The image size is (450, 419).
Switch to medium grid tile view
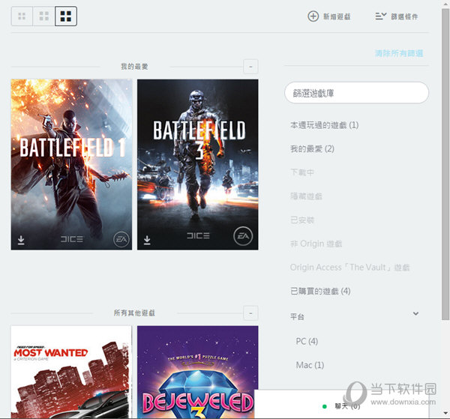coord(44,16)
